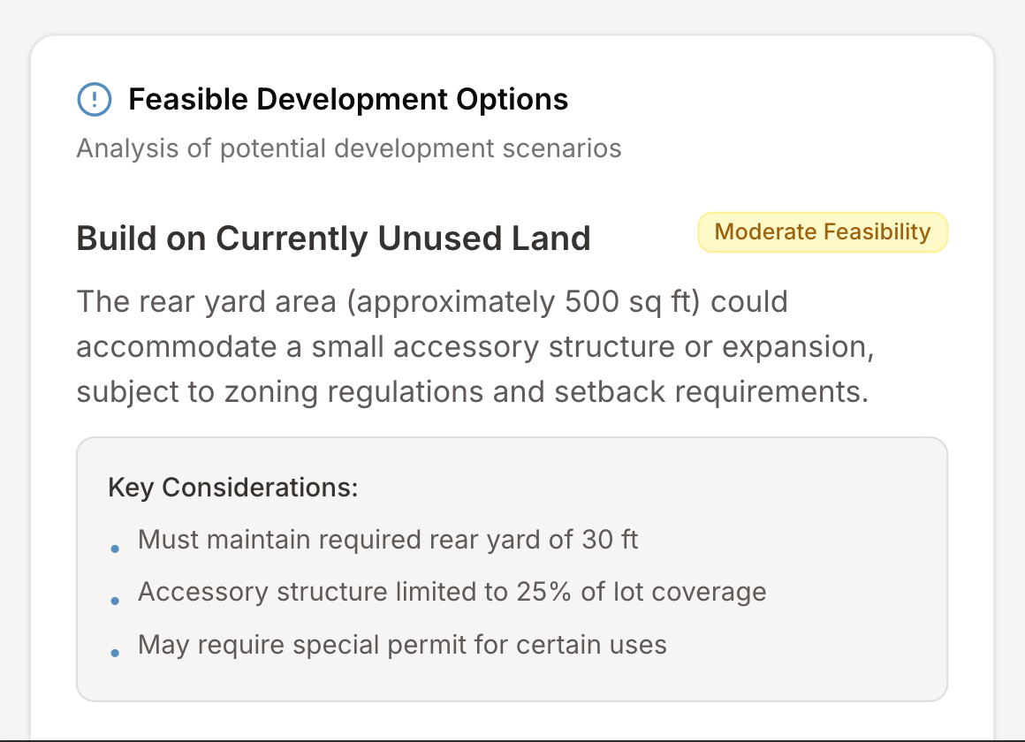Click the bullet before Accessory structure item
This screenshot has height=742, width=1025.
point(115,601)
